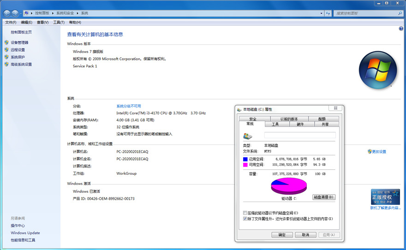
Task: Click the 磁盘清理 button
Action: [x=324, y=197]
